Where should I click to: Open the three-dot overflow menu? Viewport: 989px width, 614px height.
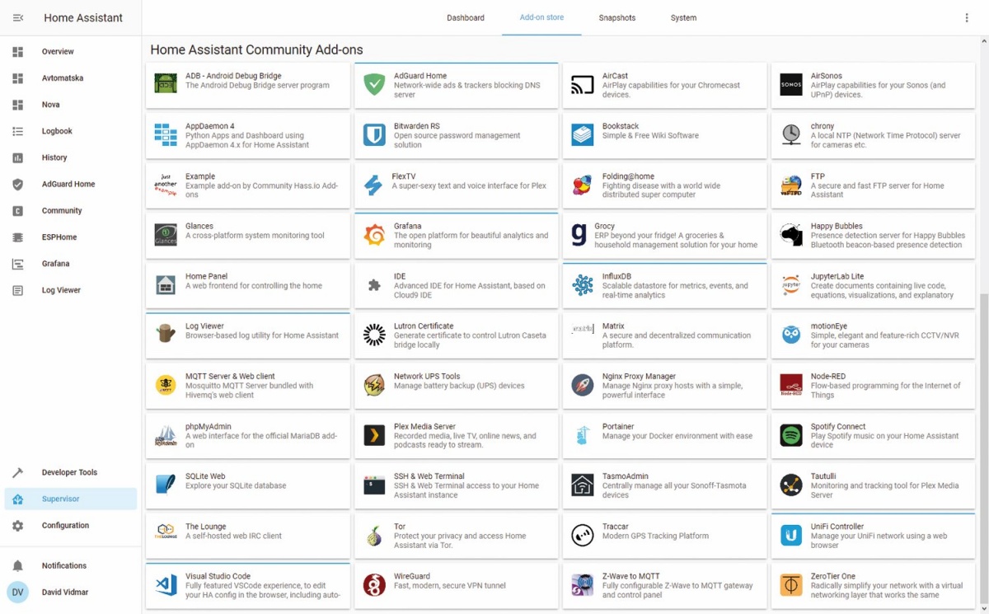pyautogui.click(x=967, y=17)
